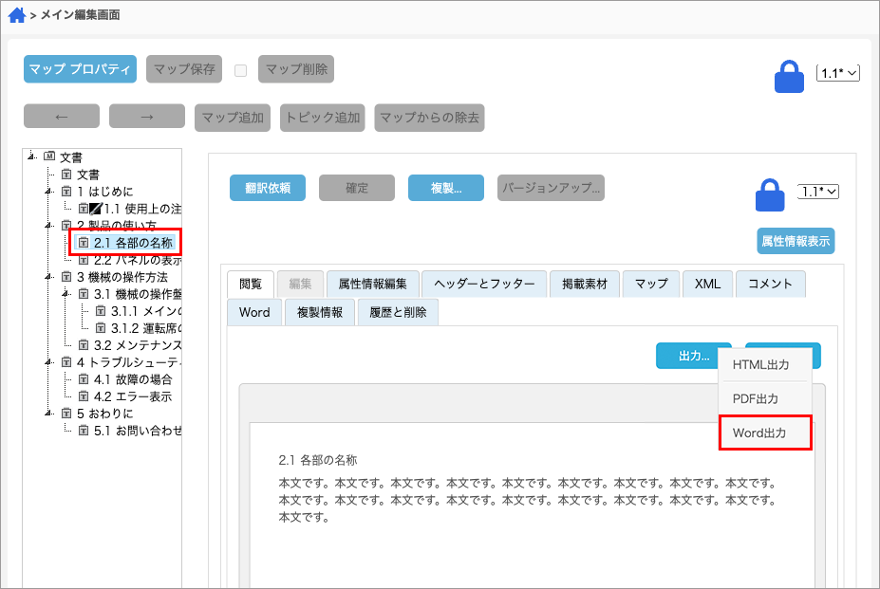880x589 pixels.
Task: Open the map version dropdown 1.1*
Action: [838, 73]
